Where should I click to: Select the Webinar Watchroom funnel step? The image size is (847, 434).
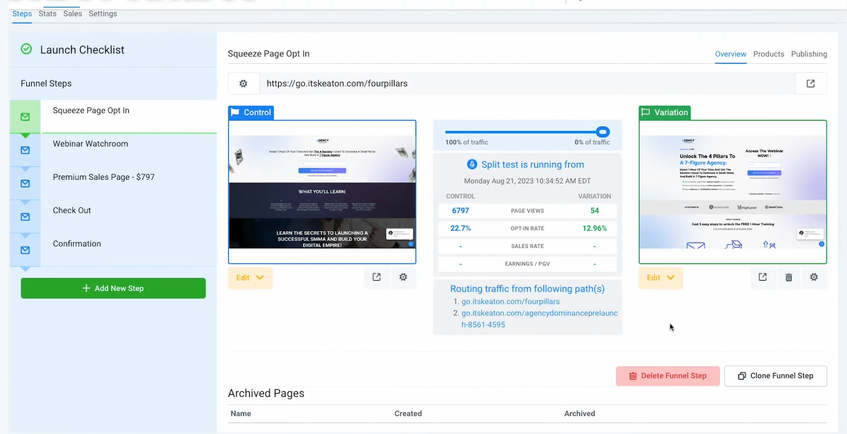point(129,150)
